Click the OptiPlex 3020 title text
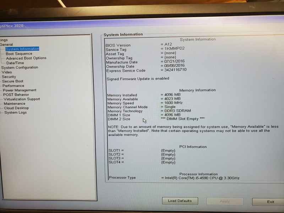Image resolution: width=284 pixels, height=213 pixels. point(12,26)
